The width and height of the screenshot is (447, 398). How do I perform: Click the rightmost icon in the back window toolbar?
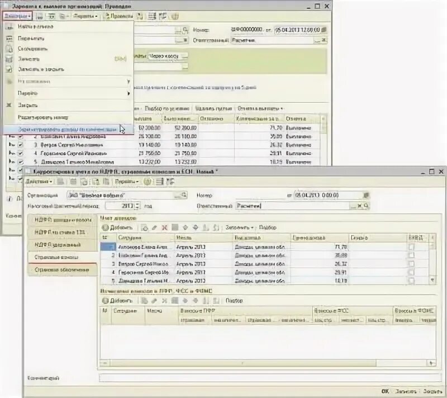point(174,16)
